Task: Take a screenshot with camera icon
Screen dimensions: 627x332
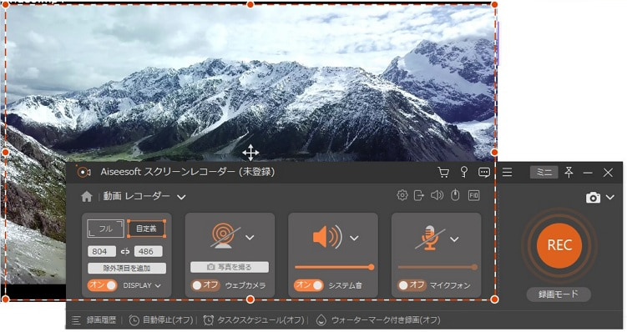Action: coord(593,198)
